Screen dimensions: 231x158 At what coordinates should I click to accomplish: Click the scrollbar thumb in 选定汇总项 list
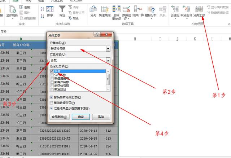(108, 79)
